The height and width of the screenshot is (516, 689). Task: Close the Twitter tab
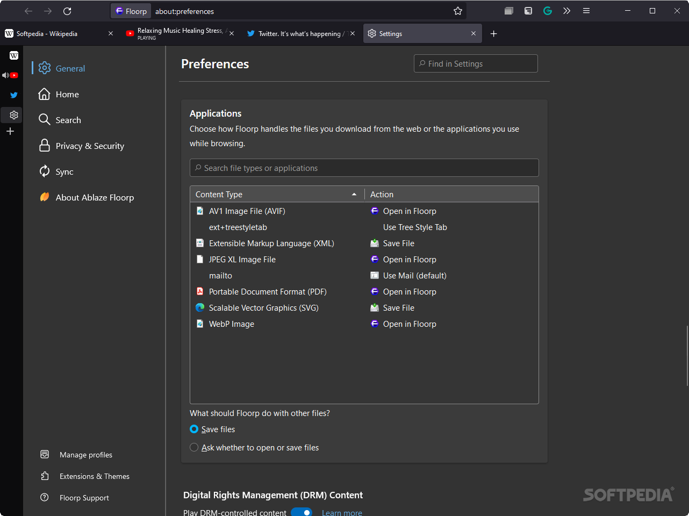353,33
